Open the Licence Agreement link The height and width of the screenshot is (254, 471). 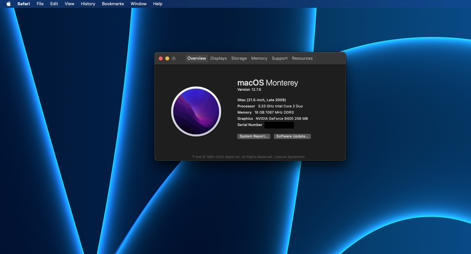pyautogui.click(x=289, y=157)
